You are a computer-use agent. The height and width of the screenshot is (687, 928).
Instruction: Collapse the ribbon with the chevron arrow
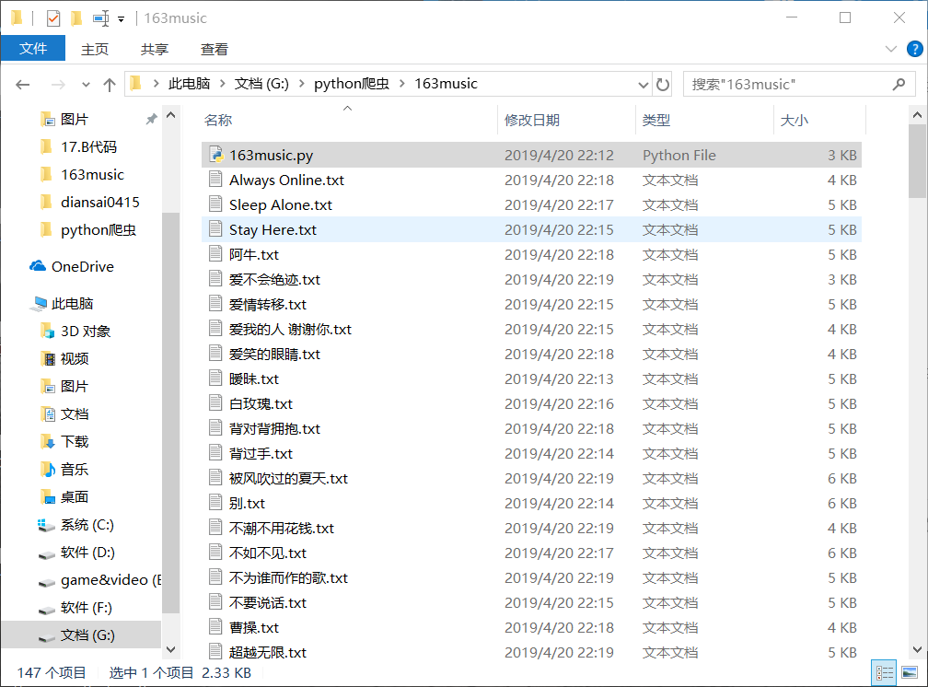tap(890, 49)
